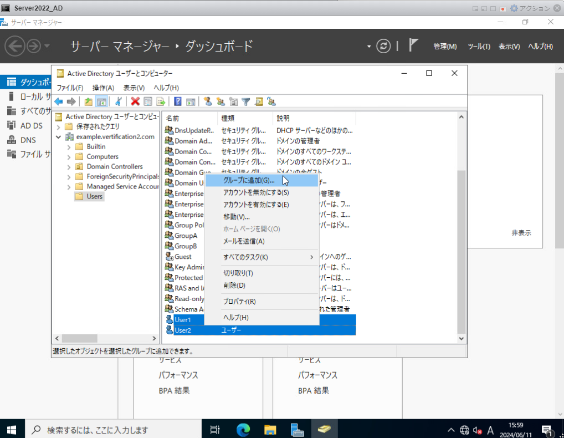Open File Explorer from the taskbar
The image size is (564, 438).
click(270, 429)
